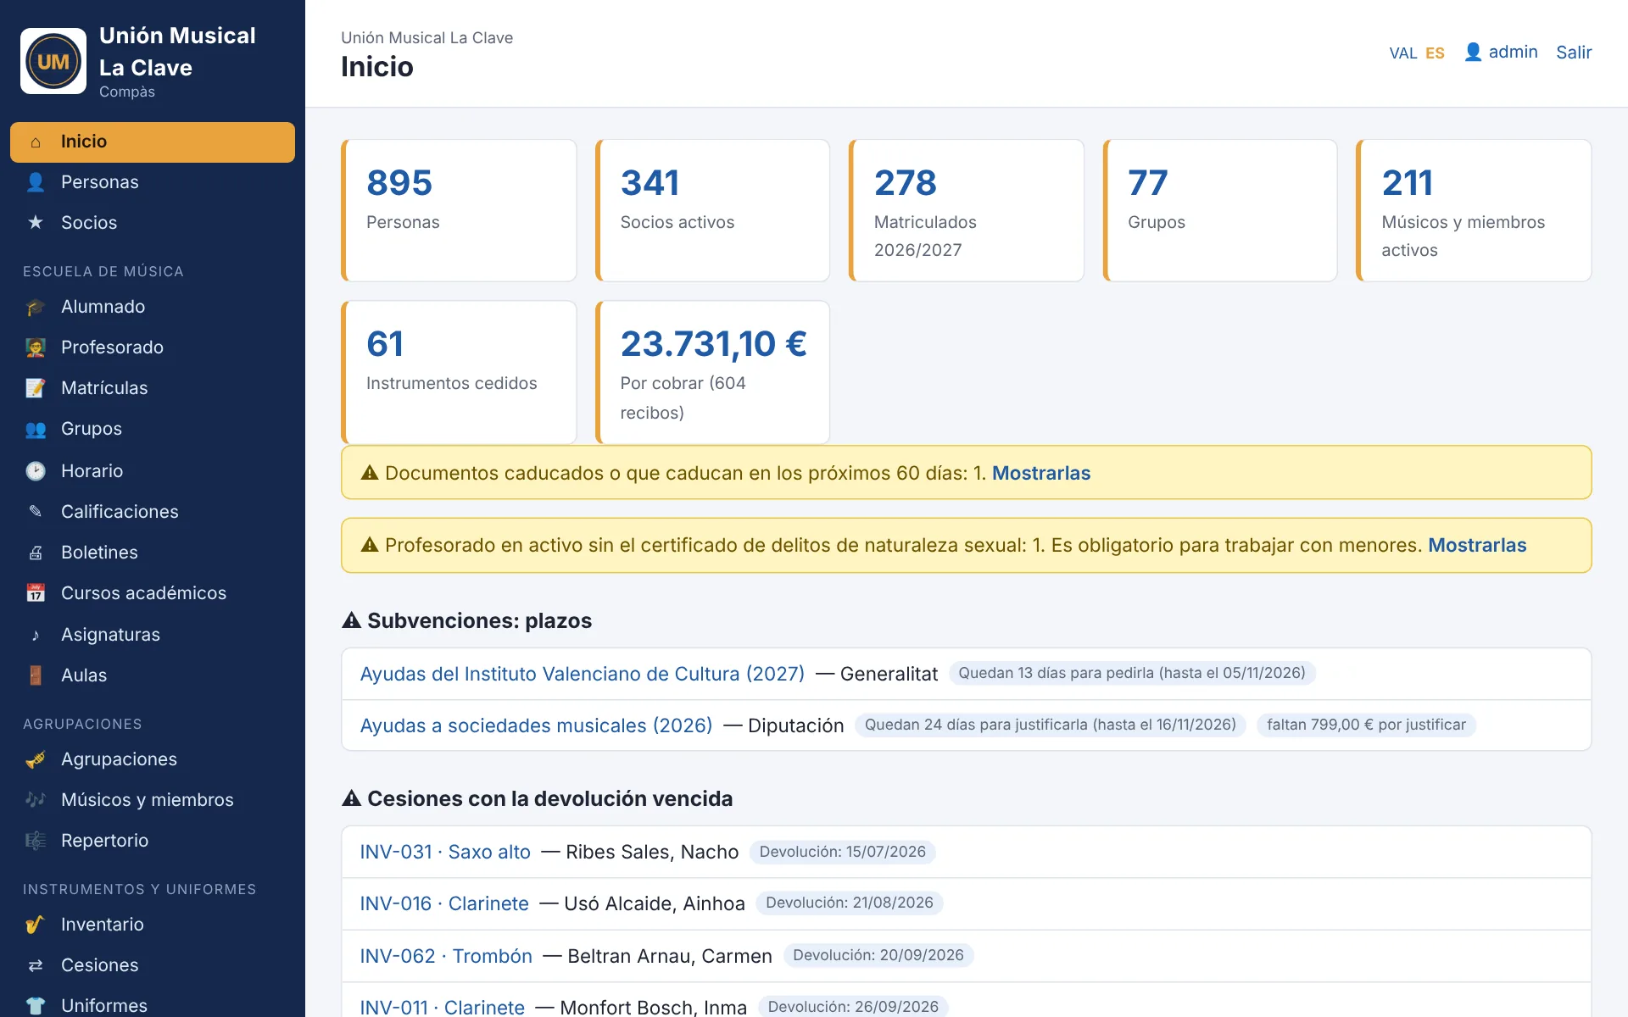The height and width of the screenshot is (1017, 1628).
Task: Click the 278 Matriculados 2026/2027 card
Action: [x=967, y=210]
